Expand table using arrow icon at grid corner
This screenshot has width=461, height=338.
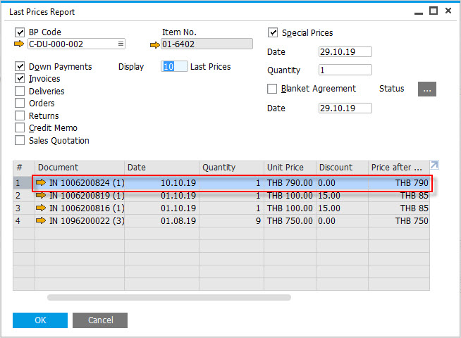[x=434, y=165]
